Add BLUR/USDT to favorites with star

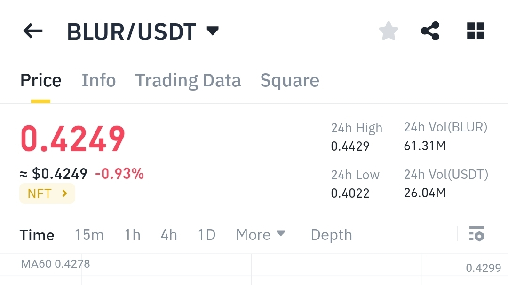click(x=389, y=31)
